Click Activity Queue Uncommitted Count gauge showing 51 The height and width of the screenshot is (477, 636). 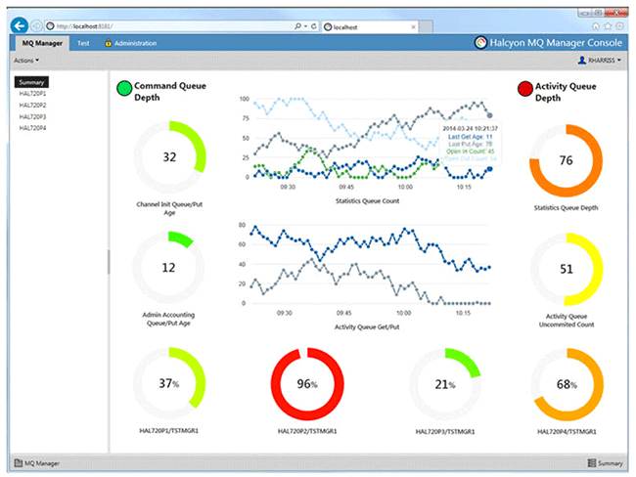567,269
